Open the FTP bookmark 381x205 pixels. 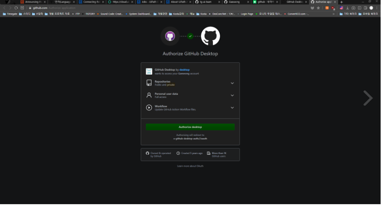[x=76, y=14]
